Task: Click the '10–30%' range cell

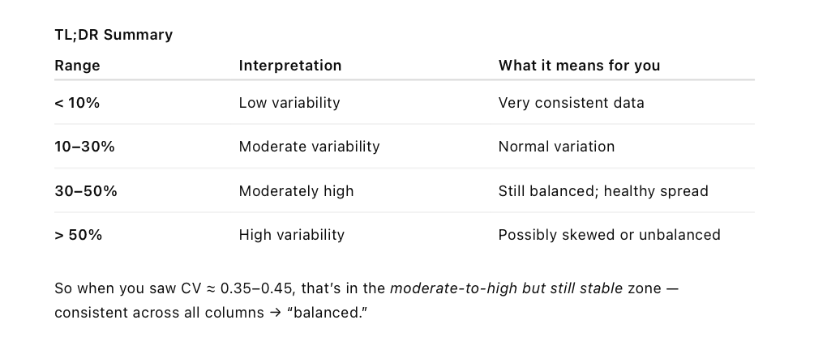Action: 84,147
